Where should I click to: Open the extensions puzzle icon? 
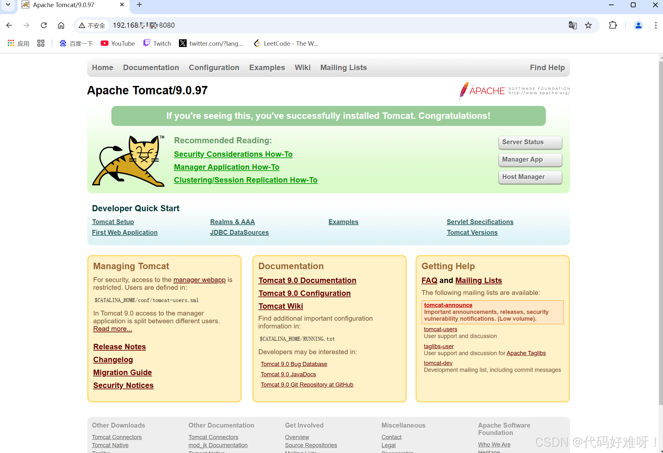(613, 25)
